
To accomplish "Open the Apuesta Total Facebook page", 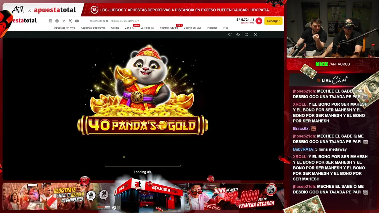I will click(x=57, y=21).
